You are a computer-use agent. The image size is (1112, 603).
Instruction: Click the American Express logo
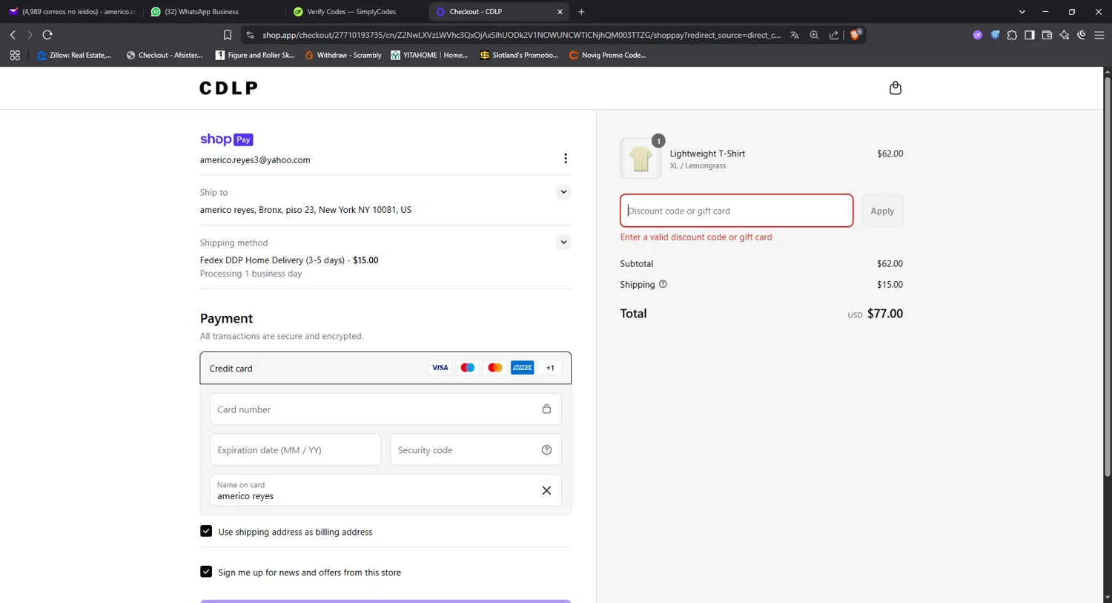pos(522,368)
